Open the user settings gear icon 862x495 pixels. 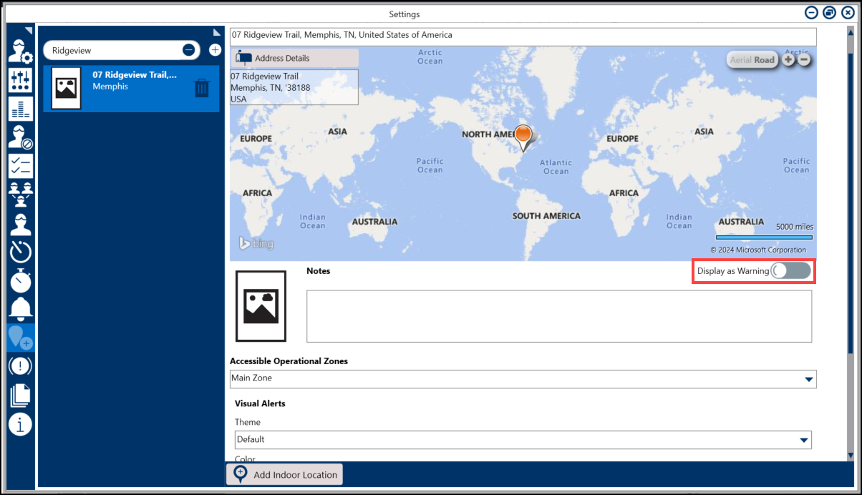coord(20,50)
